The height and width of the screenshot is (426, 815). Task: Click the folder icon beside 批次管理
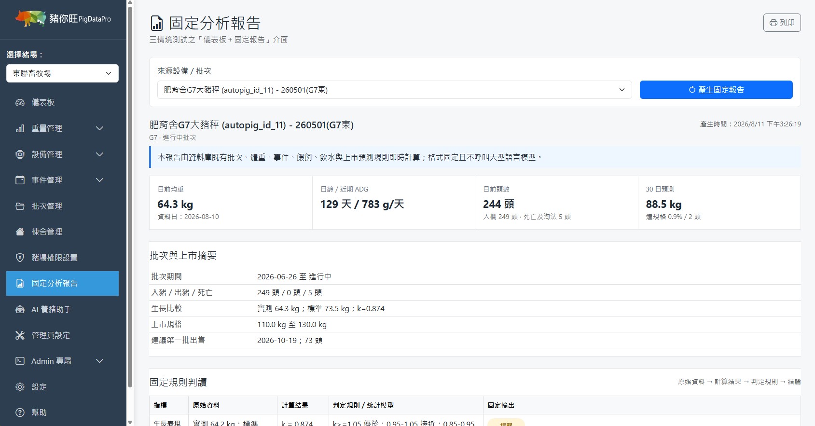(20, 206)
